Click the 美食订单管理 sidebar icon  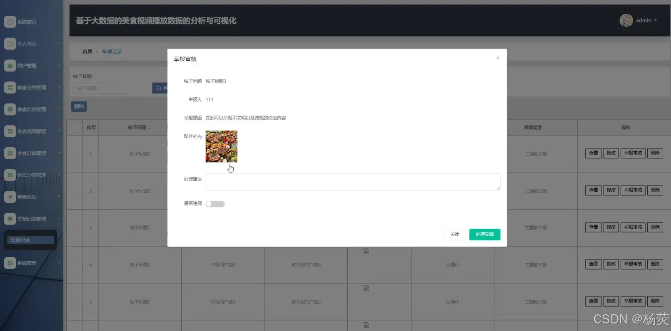pyautogui.click(x=10, y=153)
